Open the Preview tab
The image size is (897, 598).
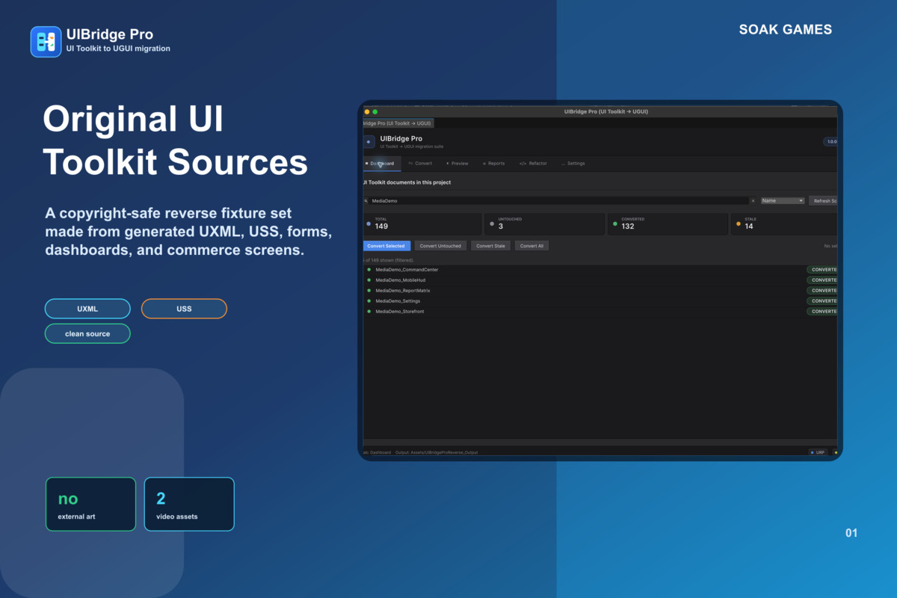457,164
